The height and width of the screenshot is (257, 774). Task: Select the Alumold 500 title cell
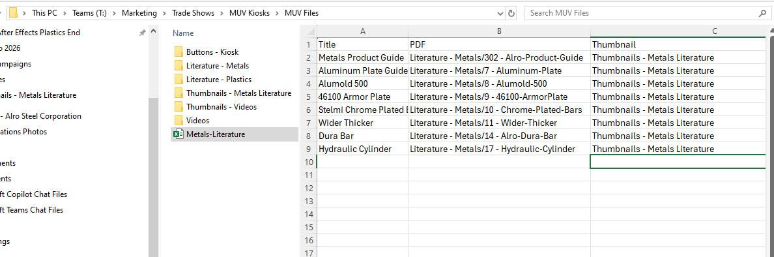click(x=362, y=83)
